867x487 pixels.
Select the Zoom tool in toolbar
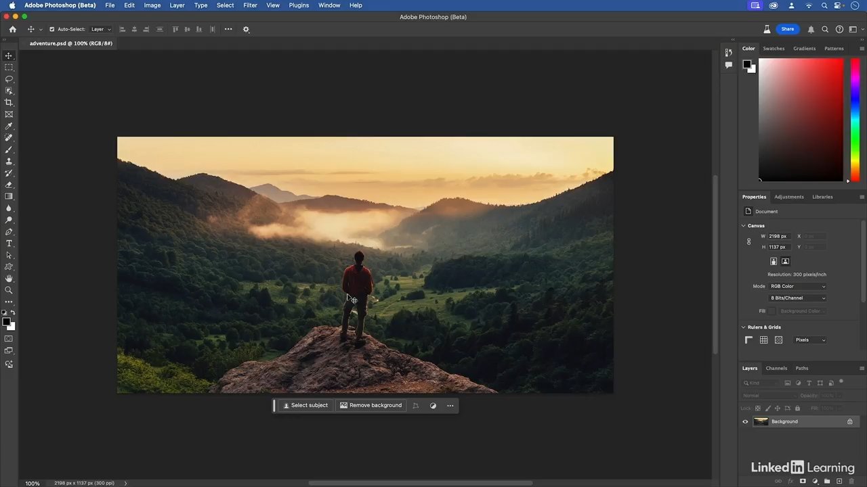pos(9,290)
